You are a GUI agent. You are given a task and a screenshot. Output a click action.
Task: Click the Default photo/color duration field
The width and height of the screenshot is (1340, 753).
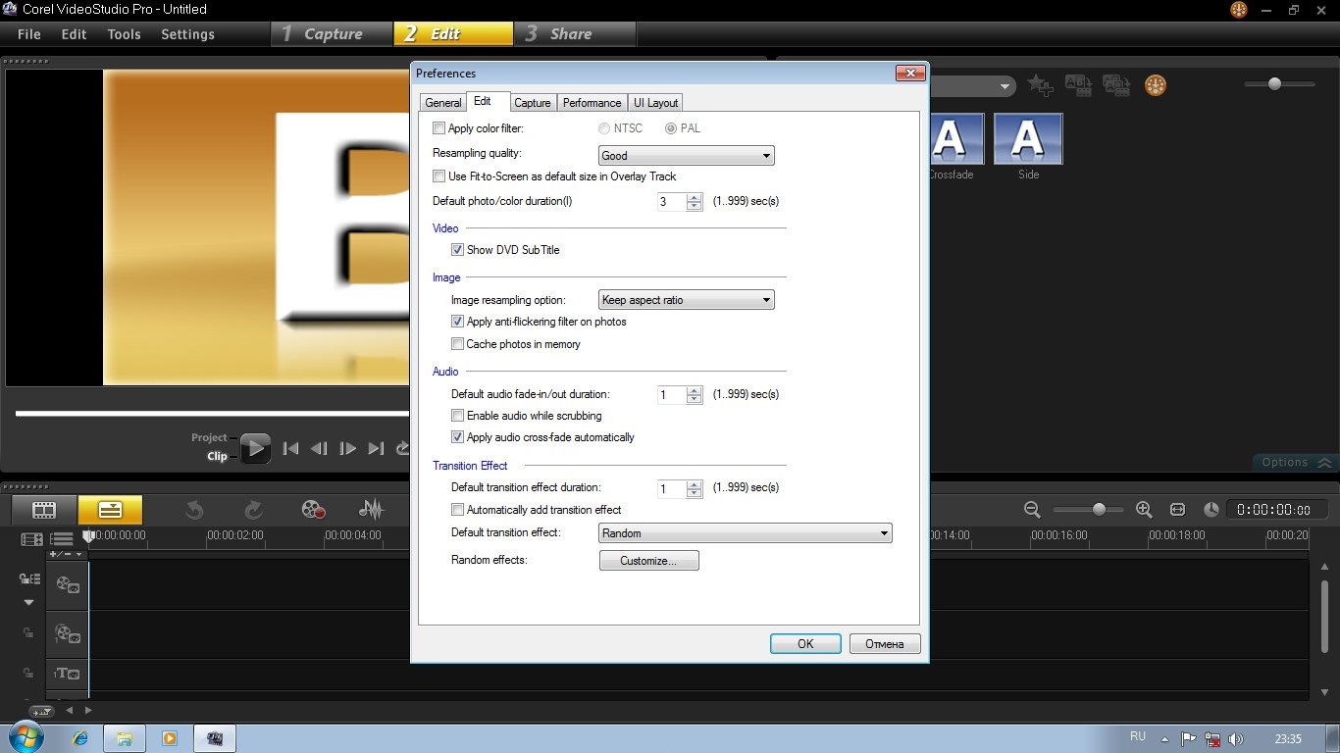click(672, 202)
